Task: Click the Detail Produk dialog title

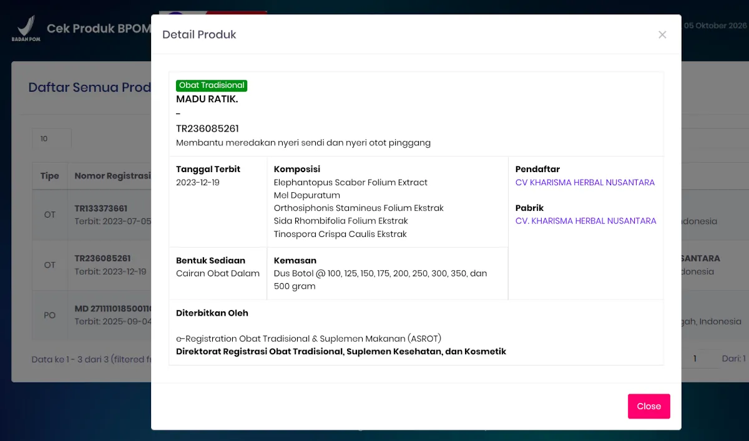Action: pyautogui.click(x=199, y=35)
